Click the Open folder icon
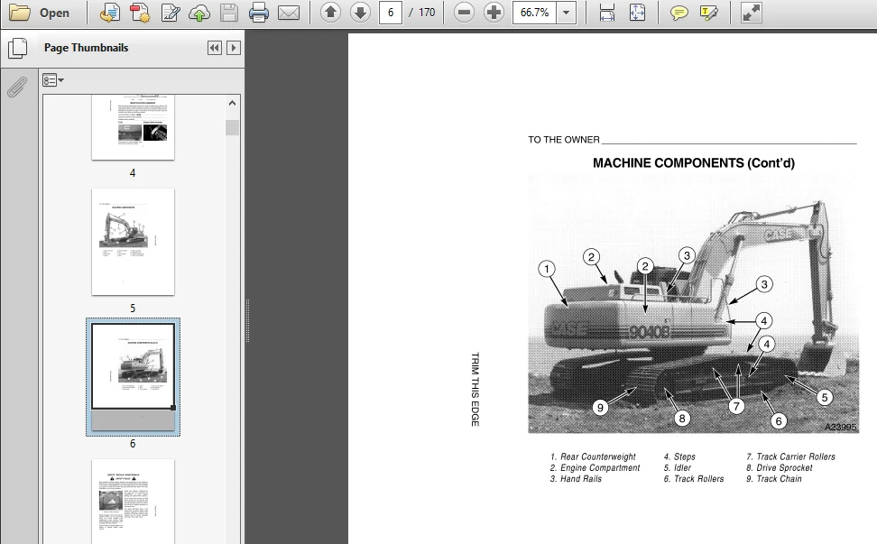This screenshot has height=544, width=877. pyautogui.click(x=20, y=13)
